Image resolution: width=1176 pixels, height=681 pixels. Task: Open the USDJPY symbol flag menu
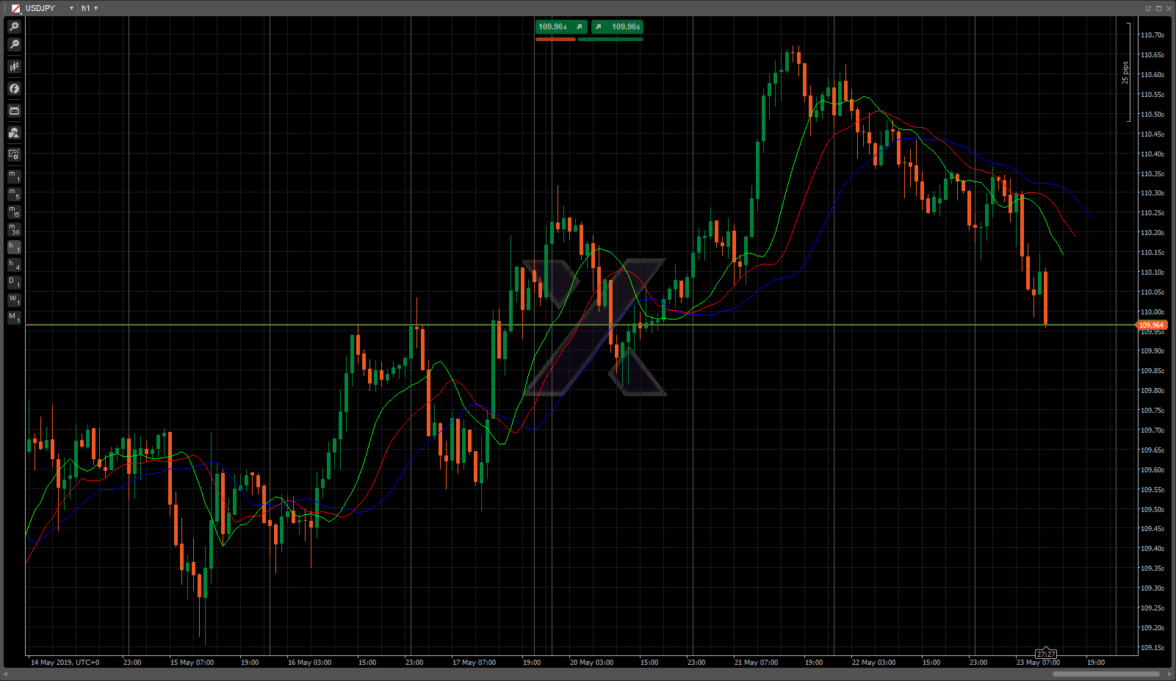point(15,8)
